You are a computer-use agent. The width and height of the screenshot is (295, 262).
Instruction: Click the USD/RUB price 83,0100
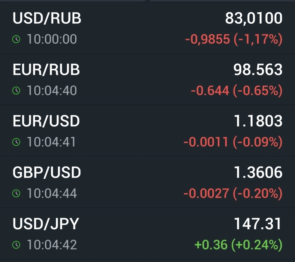click(254, 18)
